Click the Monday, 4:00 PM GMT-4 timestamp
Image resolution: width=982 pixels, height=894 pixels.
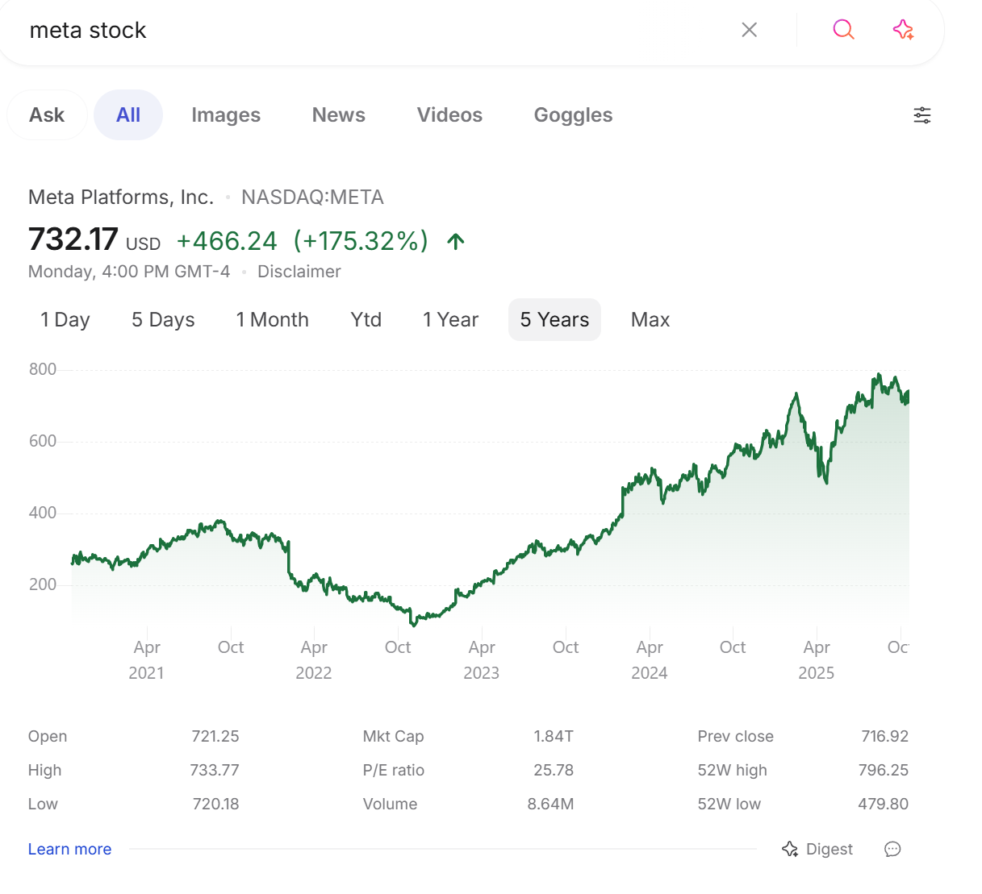(129, 272)
